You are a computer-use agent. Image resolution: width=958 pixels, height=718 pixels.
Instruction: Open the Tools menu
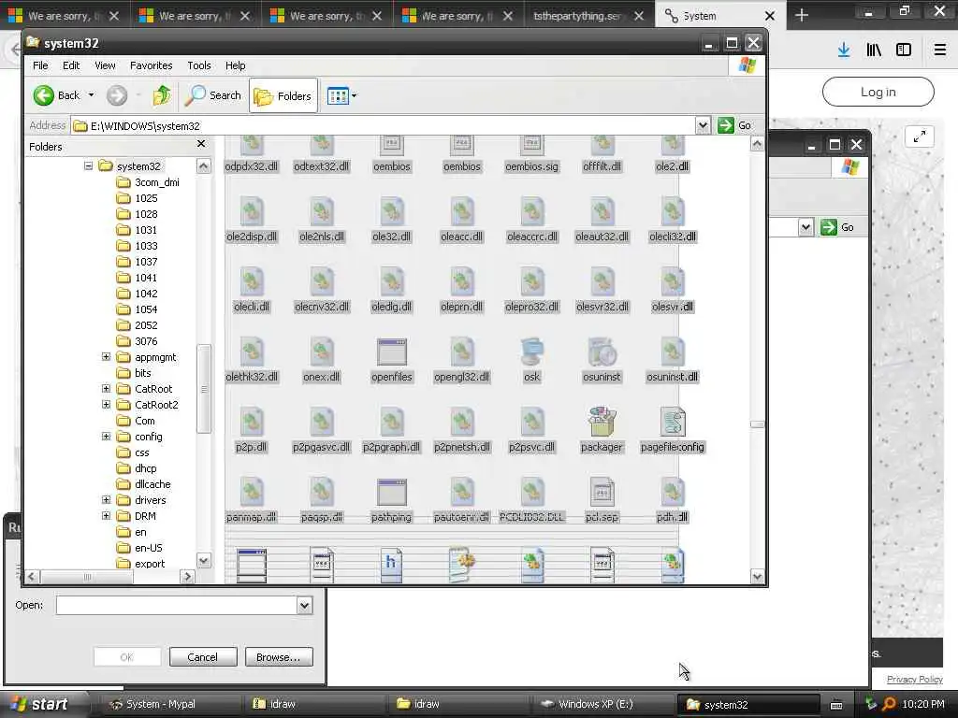click(199, 65)
